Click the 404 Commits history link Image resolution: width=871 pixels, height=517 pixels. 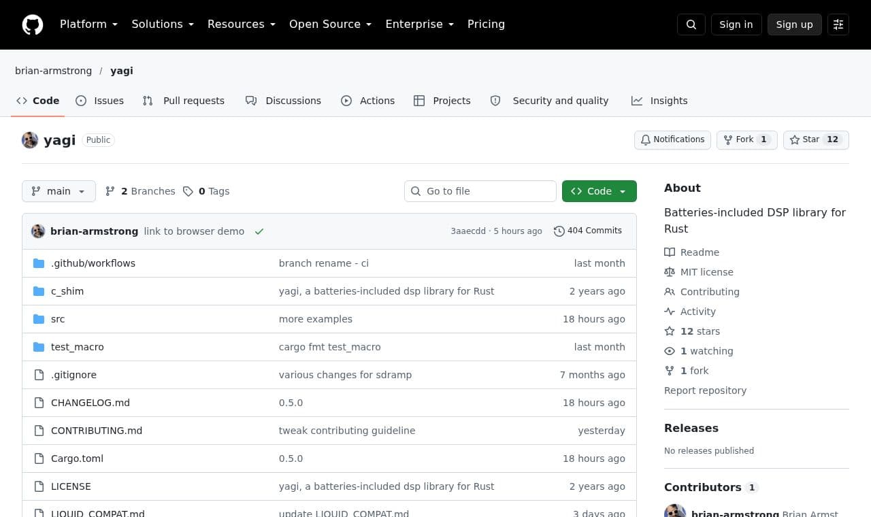tap(588, 231)
